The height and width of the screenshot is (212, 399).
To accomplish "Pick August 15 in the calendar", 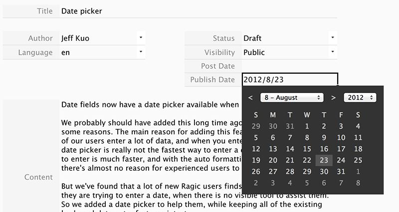I will [x=307, y=149].
